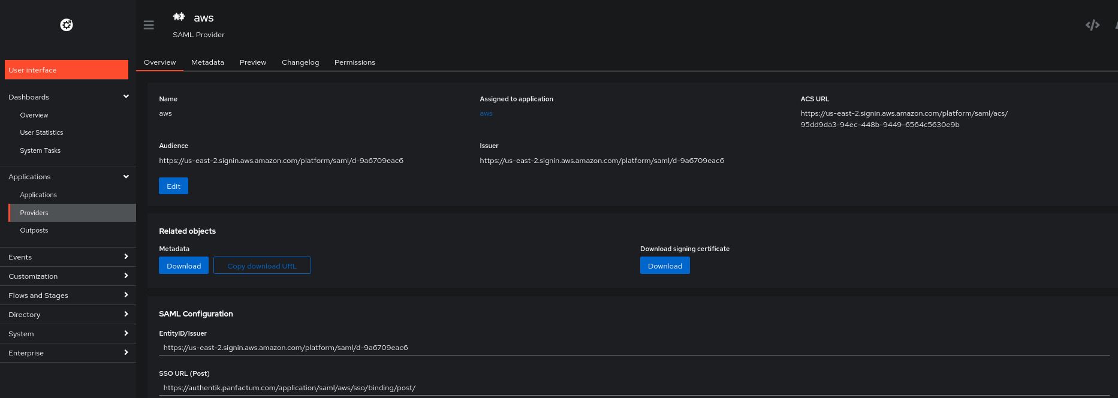Click the Related objects heading

187,231
